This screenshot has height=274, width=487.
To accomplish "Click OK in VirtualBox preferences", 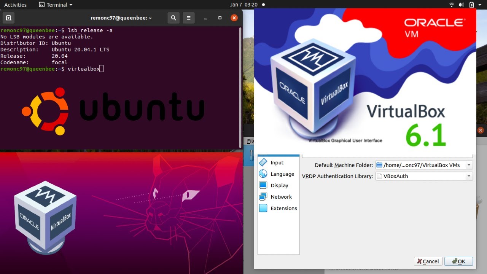I will [x=458, y=261].
